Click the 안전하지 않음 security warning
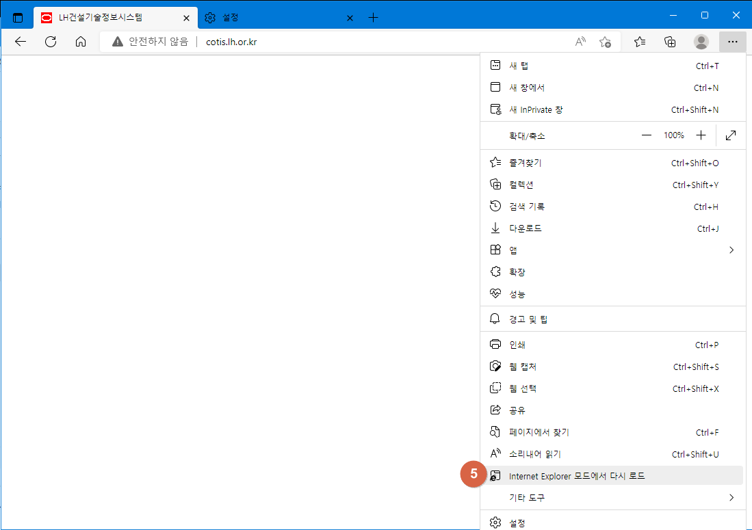752x530 pixels. [150, 42]
